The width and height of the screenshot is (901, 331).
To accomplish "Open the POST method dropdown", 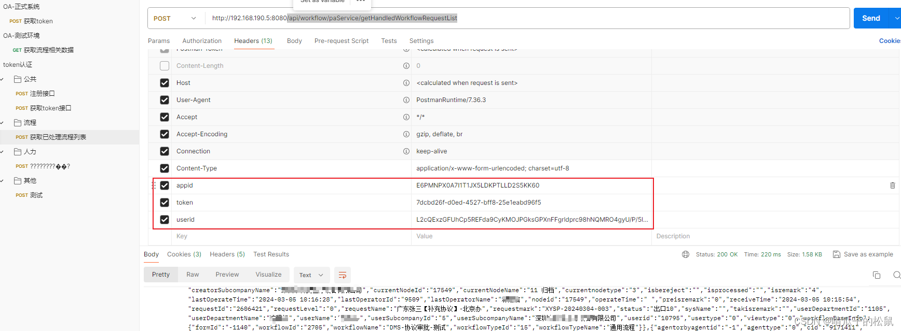I will [176, 18].
